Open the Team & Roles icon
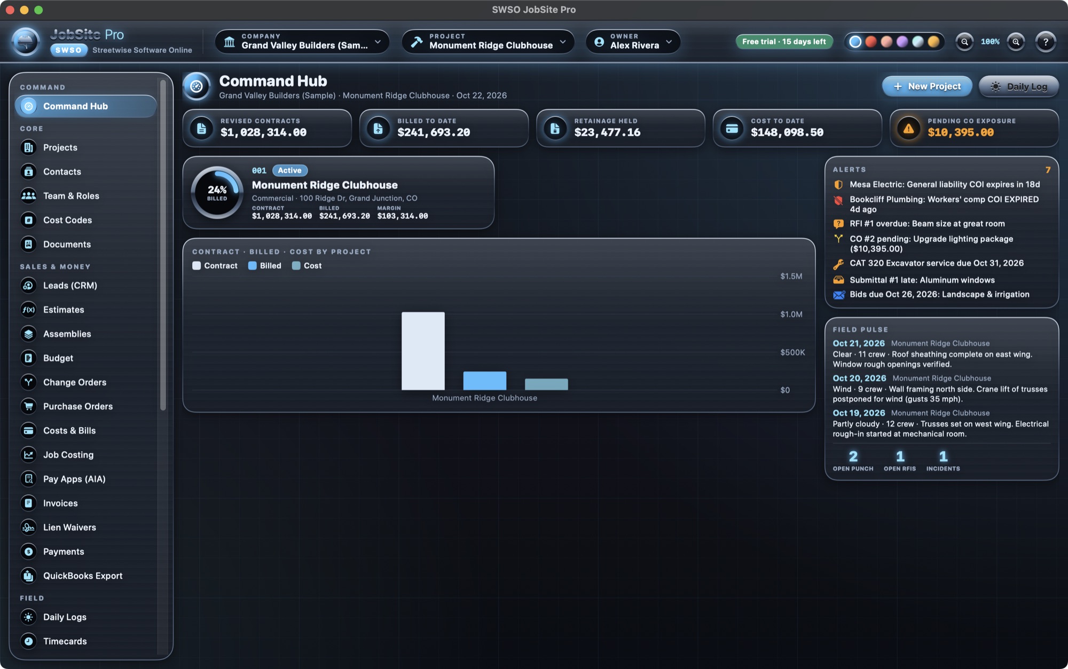The height and width of the screenshot is (669, 1068). pos(28,195)
